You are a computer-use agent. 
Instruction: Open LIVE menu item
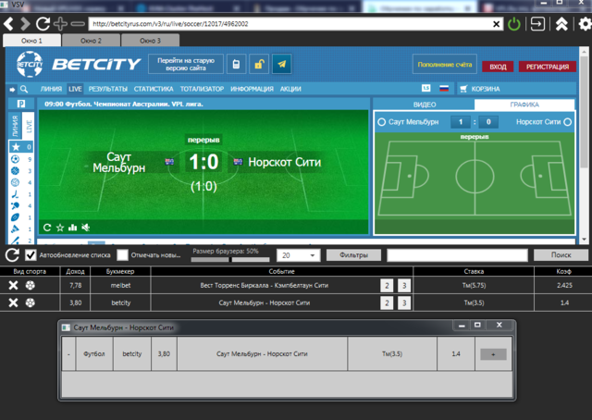(x=75, y=89)
